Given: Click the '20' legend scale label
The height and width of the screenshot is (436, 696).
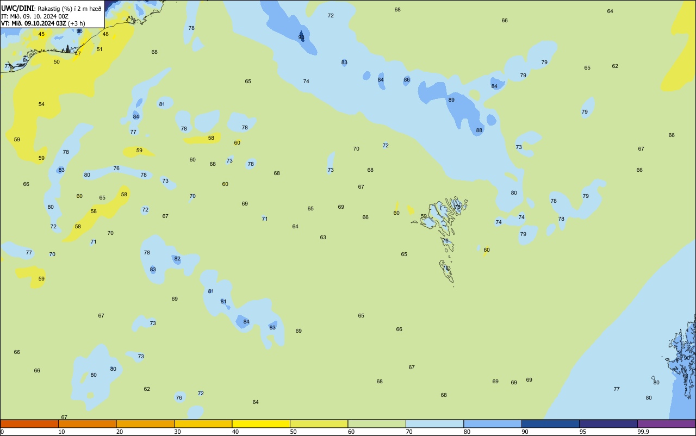Looking at the screenshot, I should (120, 432).
